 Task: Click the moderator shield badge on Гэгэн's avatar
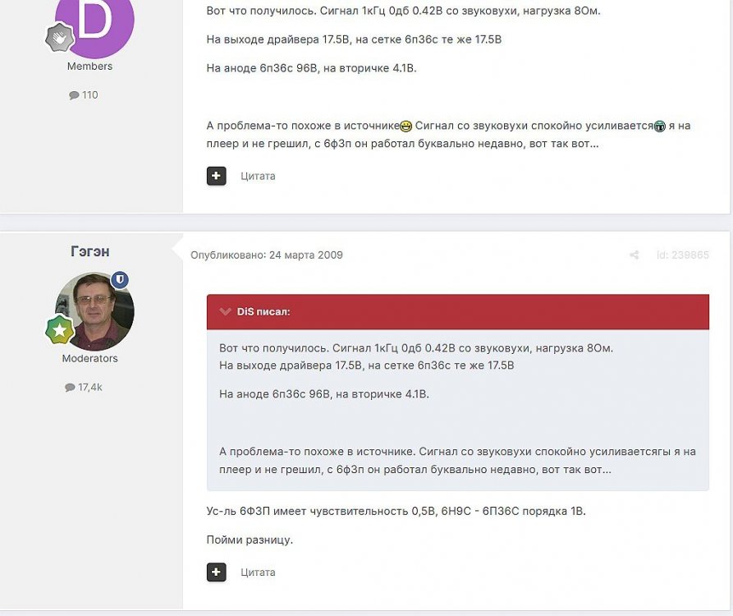(x=121, y=280)
